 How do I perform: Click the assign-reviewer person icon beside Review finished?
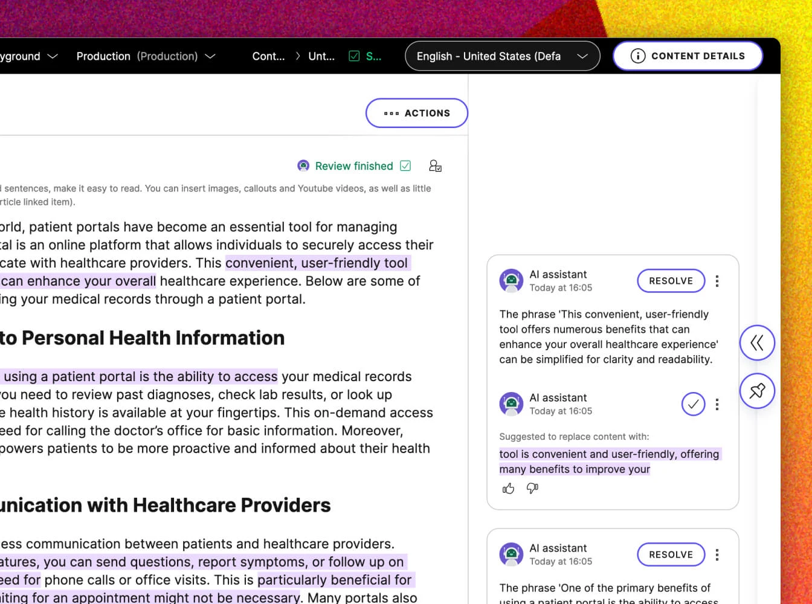(x=435, y=165)
